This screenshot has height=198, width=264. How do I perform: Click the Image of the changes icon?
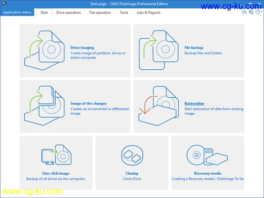point(44,105)
